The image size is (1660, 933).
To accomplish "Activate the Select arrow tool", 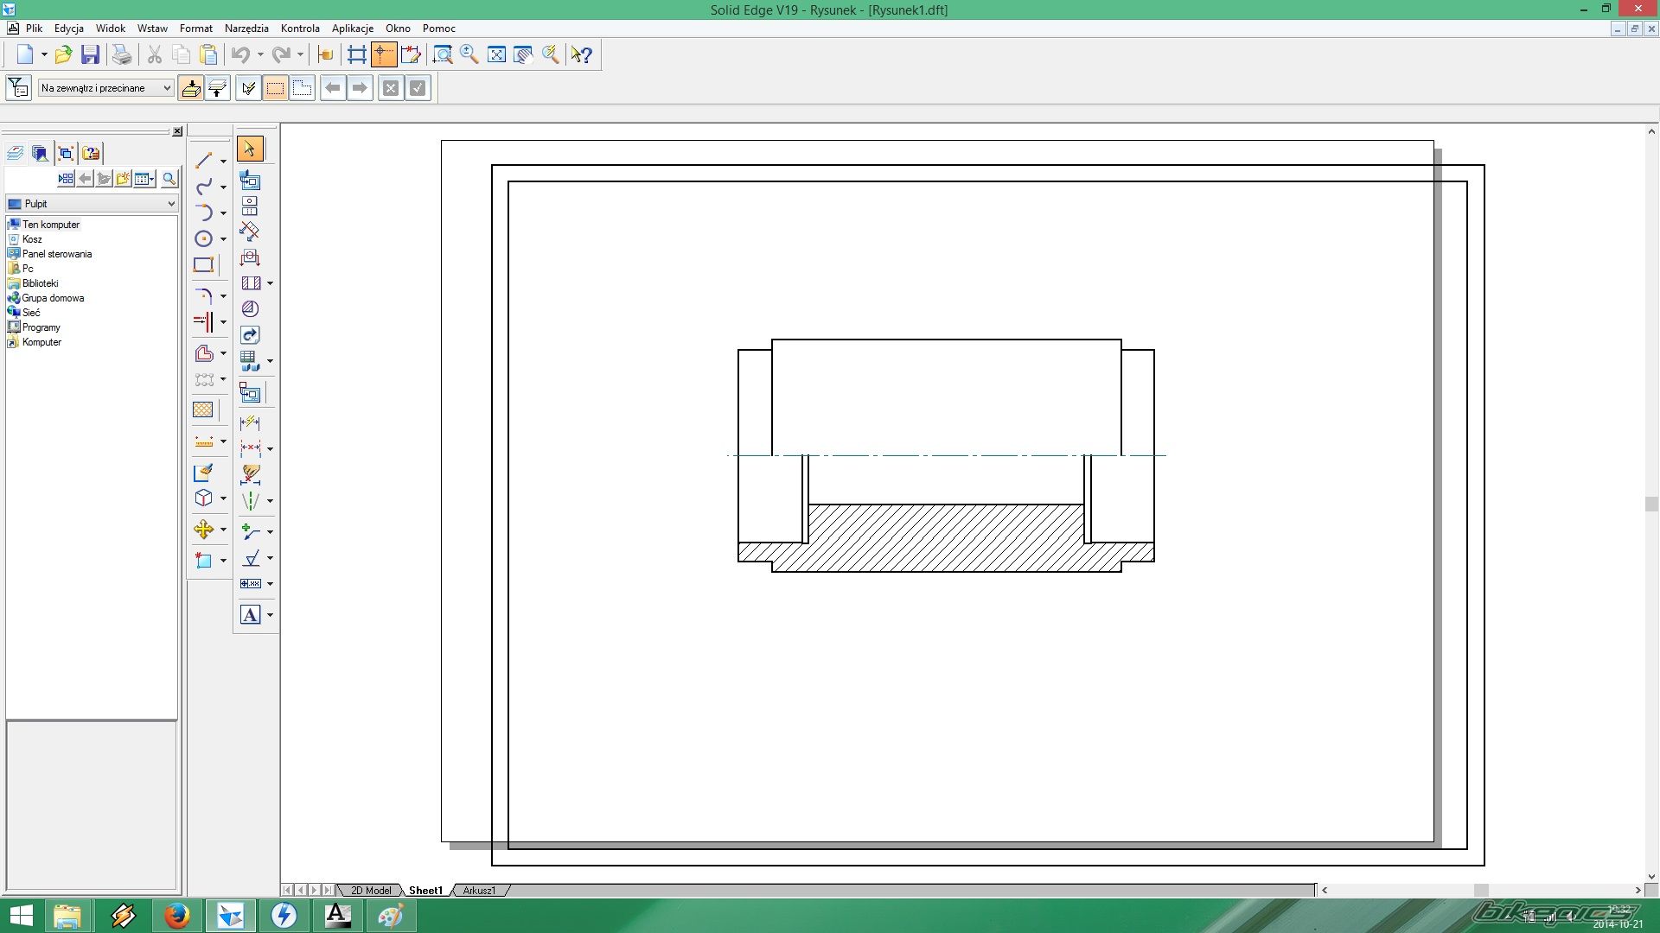I will pos(250,149).
